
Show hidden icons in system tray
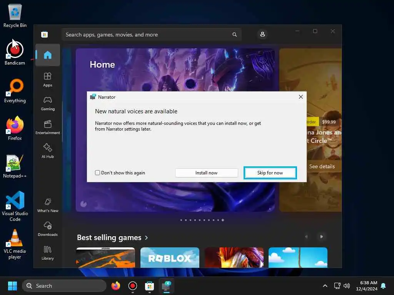(x=325, y=286)
